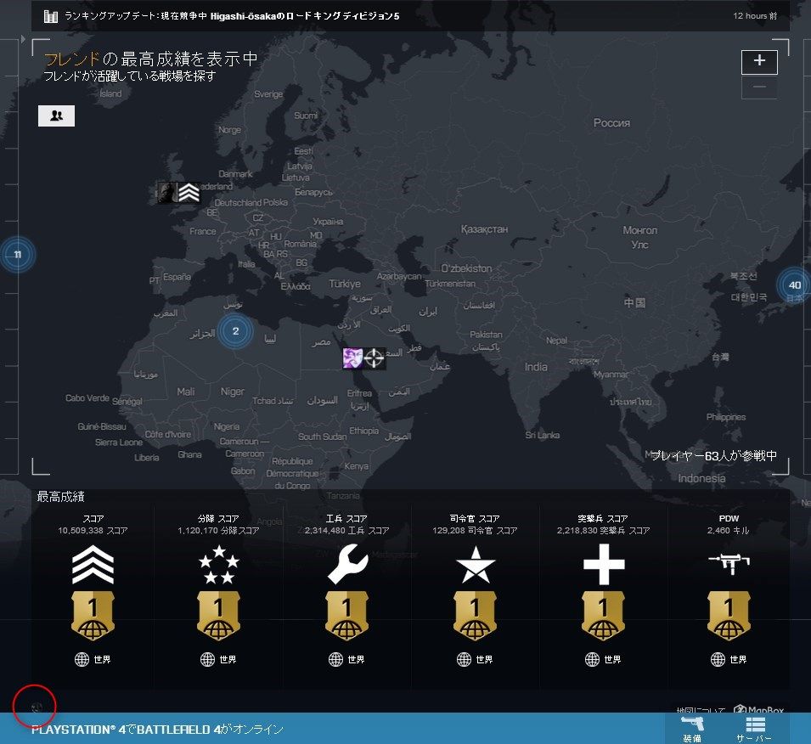811x744 pixels.
Task: Click the '最高成績' section heading
Action: pyautogui.click(x=60, y=497)
